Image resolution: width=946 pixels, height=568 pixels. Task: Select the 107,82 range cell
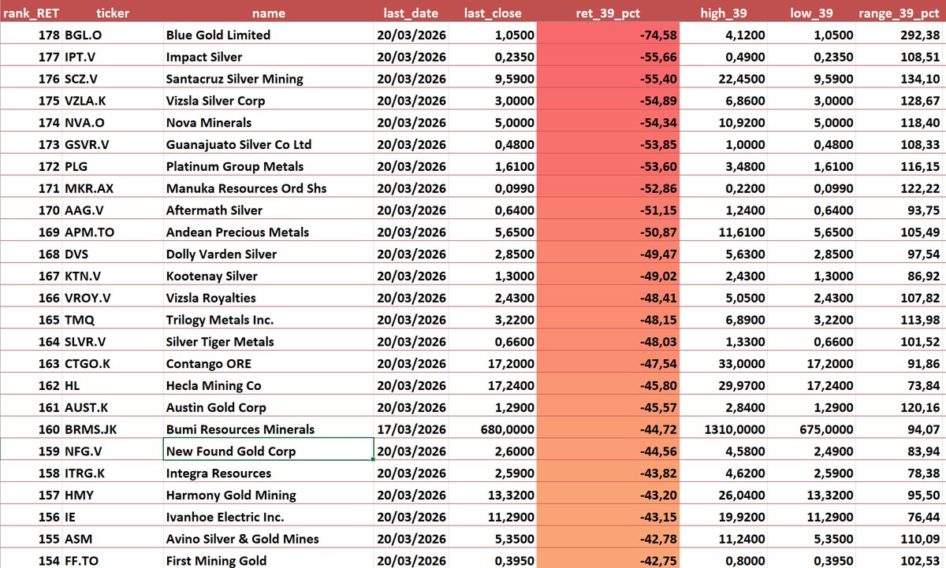[900, 298]
